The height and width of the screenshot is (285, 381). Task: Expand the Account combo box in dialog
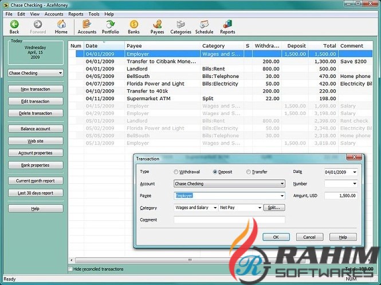[x=282, y=184]
